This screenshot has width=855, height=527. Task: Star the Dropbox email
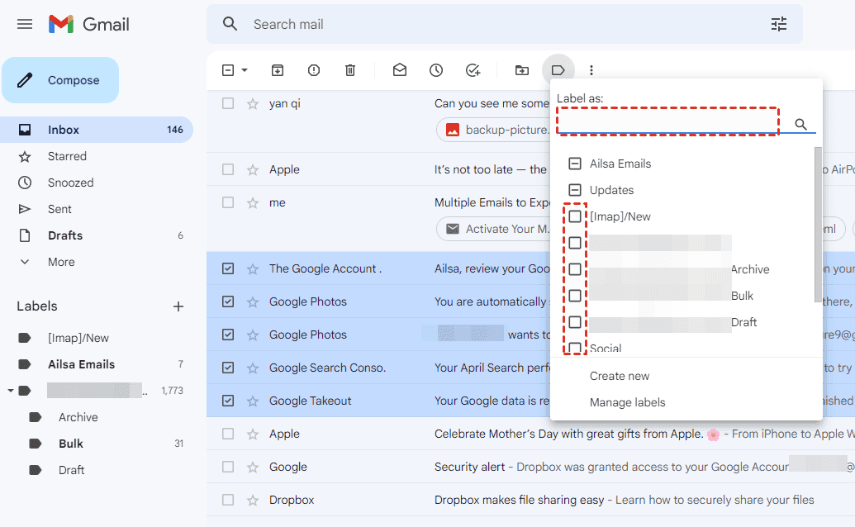253,500
